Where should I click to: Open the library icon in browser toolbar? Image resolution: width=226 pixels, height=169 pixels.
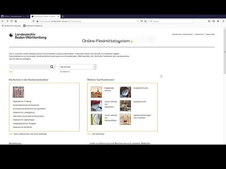[x=209, y=21]
